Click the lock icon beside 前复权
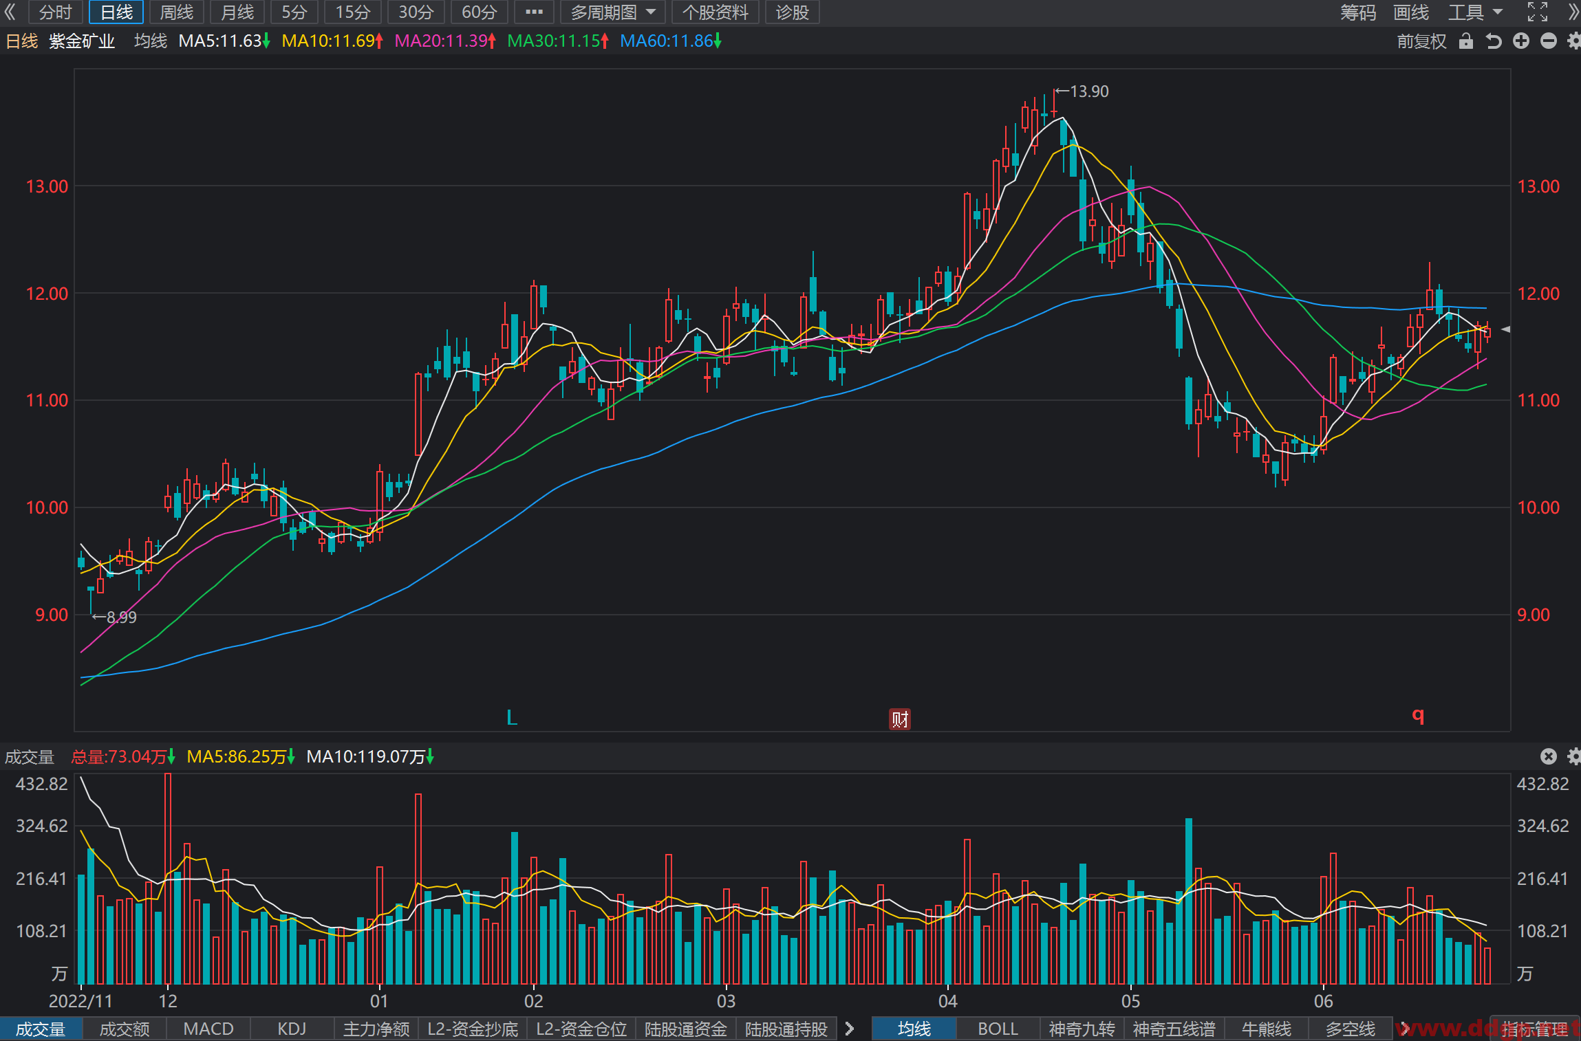 point(1466,41)
